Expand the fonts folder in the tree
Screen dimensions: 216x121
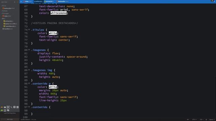click(x=4, y=11)
